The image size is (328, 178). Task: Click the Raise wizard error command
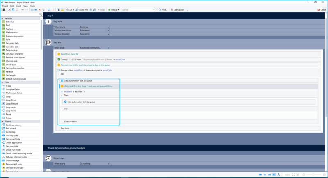coord(3,164)
